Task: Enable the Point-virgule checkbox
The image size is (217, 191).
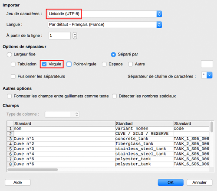Action: pyautogui.click(x=69, y=64)
